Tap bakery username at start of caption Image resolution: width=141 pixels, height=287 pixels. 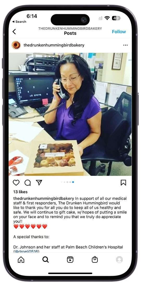pyautogui.click(x=44, y=198)
